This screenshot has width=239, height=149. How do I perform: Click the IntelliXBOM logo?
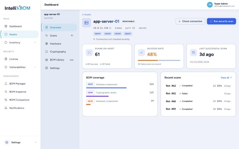17,8
